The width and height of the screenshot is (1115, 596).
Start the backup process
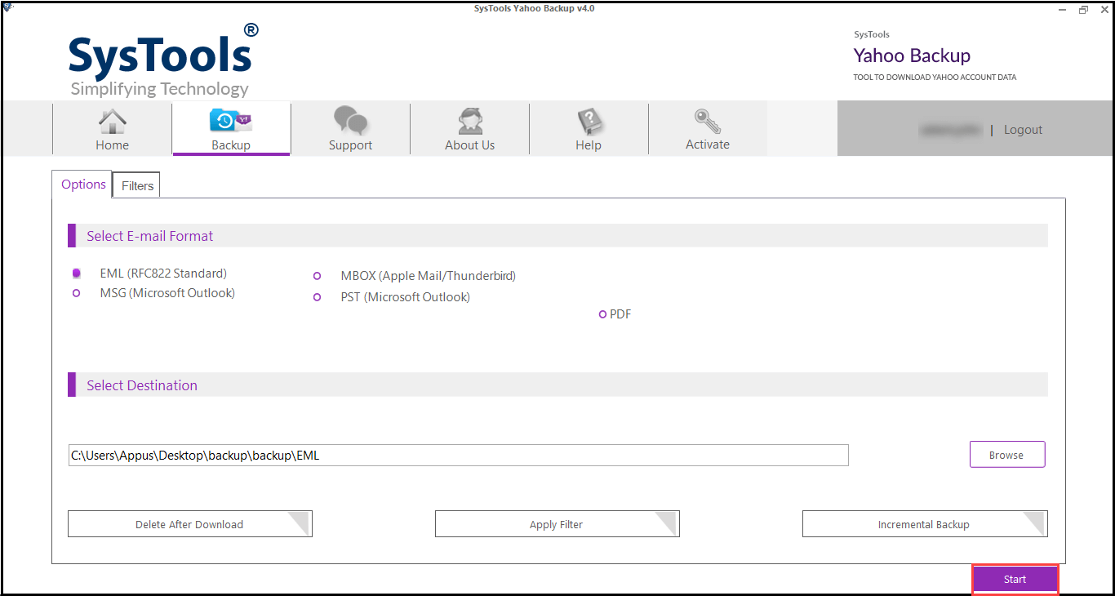(x=1015, y=579)
